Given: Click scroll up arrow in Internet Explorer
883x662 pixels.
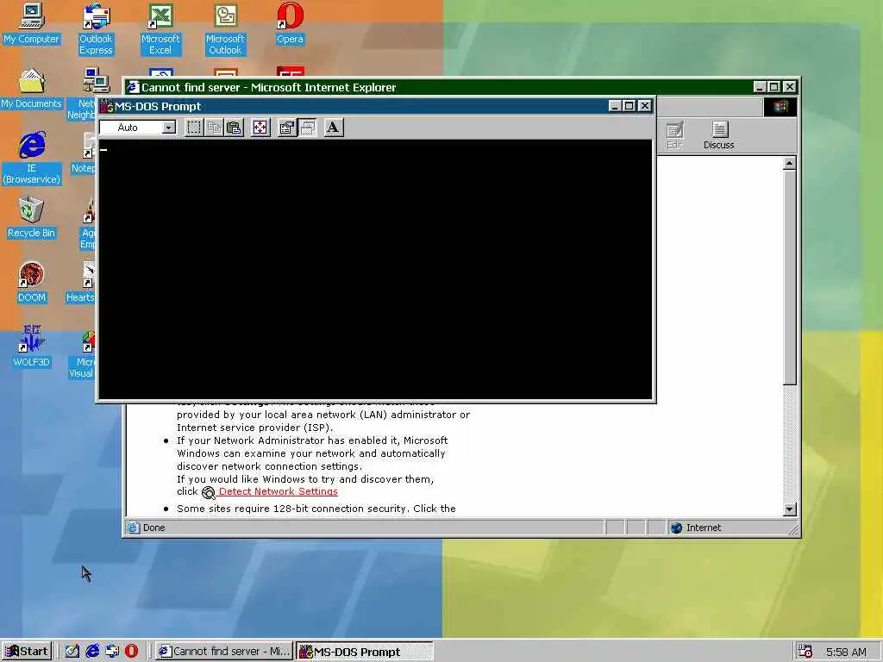Looking at the screenshot, I should tap(790, 163).
